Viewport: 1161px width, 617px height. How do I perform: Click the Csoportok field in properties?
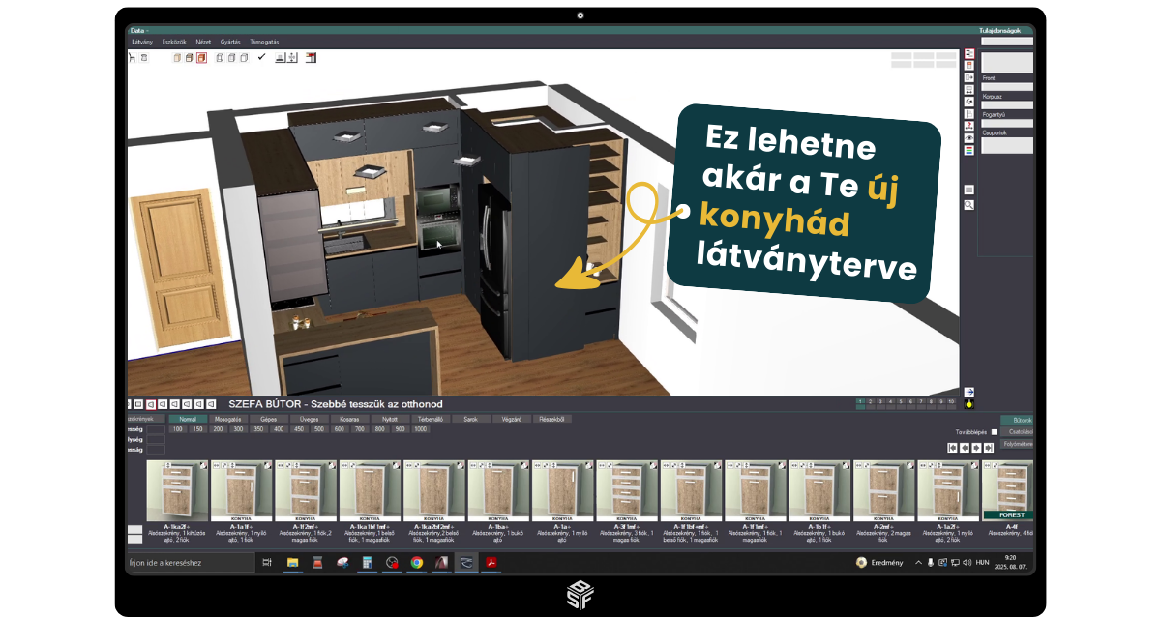click(1007, 145)
